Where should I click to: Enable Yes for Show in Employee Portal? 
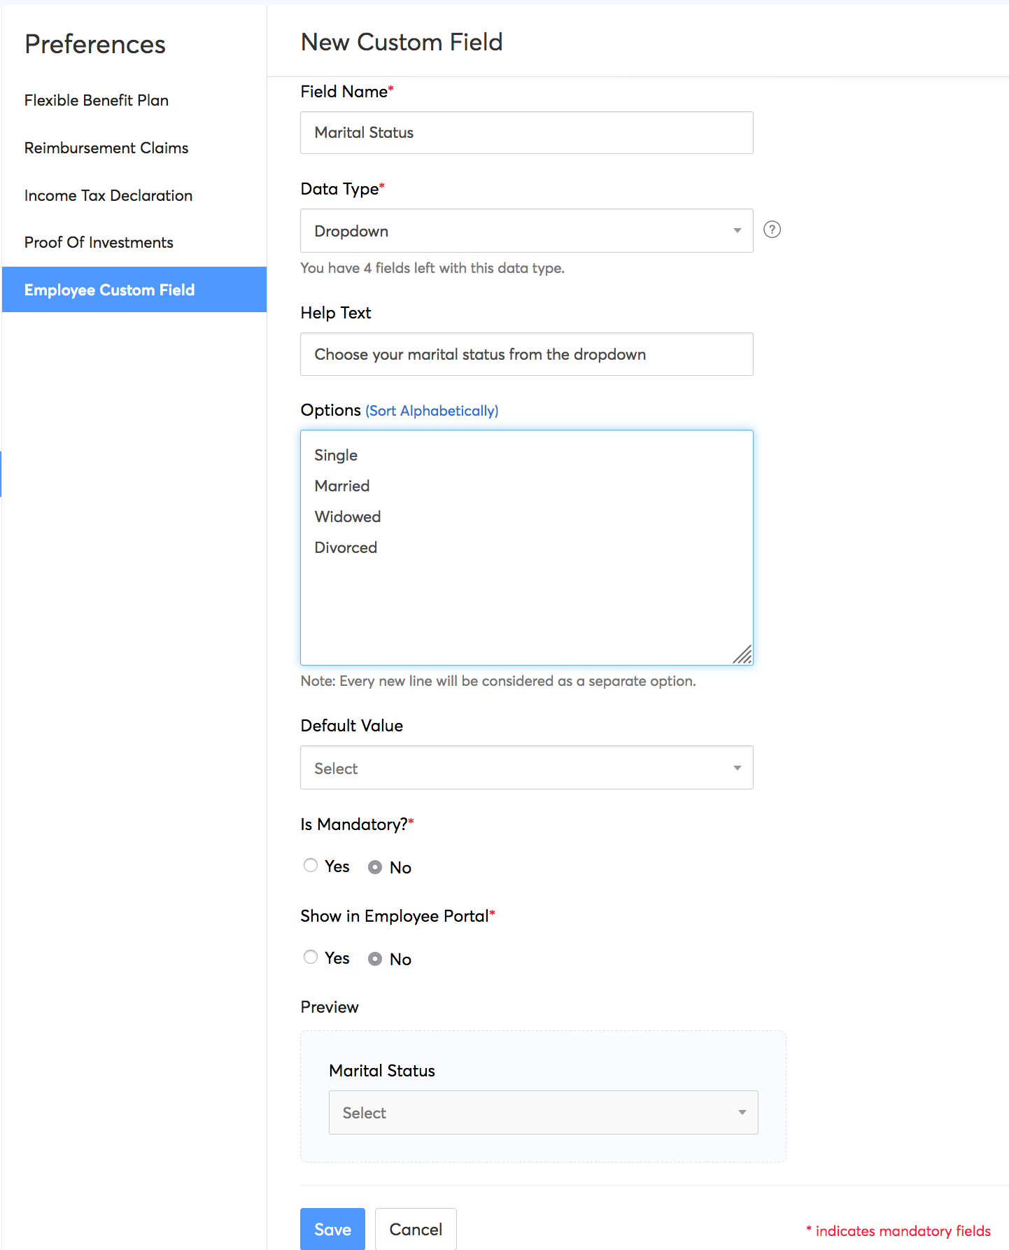(x=311, y=957)
